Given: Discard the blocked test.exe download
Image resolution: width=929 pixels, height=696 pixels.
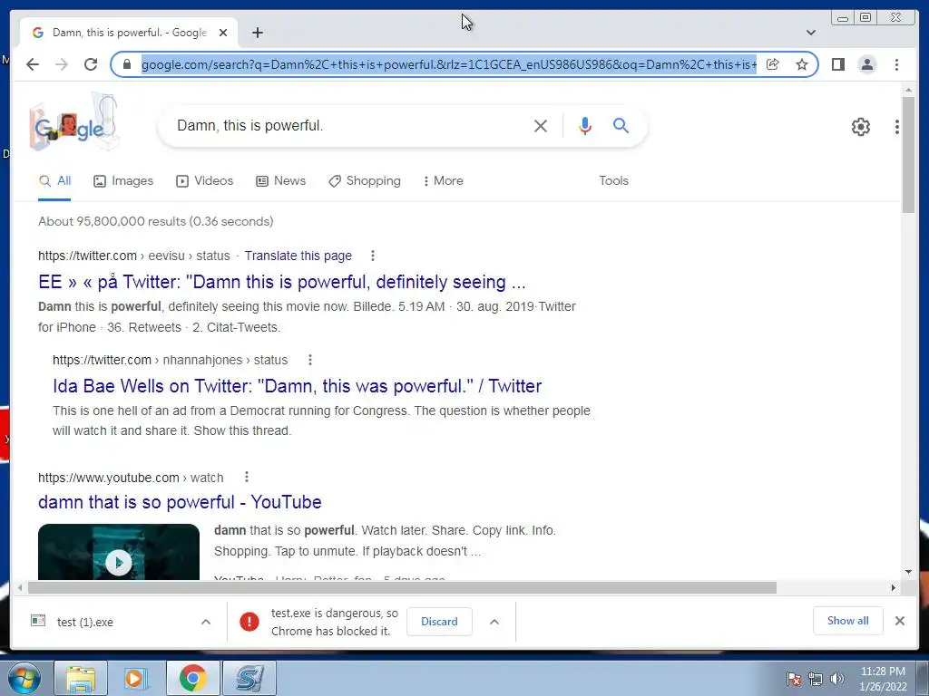Looking at the screenshot, I should (x=439, y=622).
